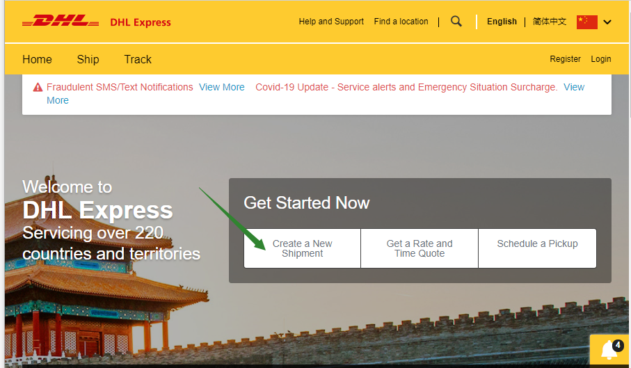Image resolution: width=631 pixels, height=368 pixels.
Task: Click the China flag icon
Action: [586, 22]
